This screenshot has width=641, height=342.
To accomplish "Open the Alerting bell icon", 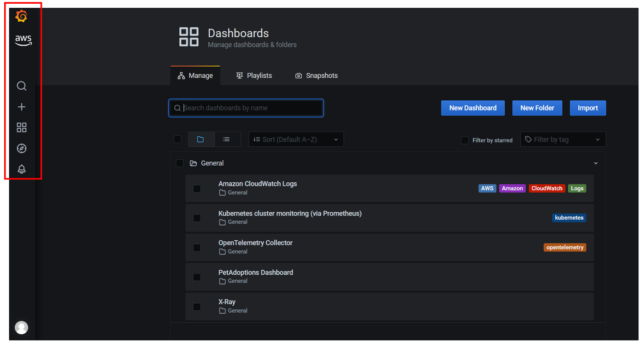I will 22,169.
